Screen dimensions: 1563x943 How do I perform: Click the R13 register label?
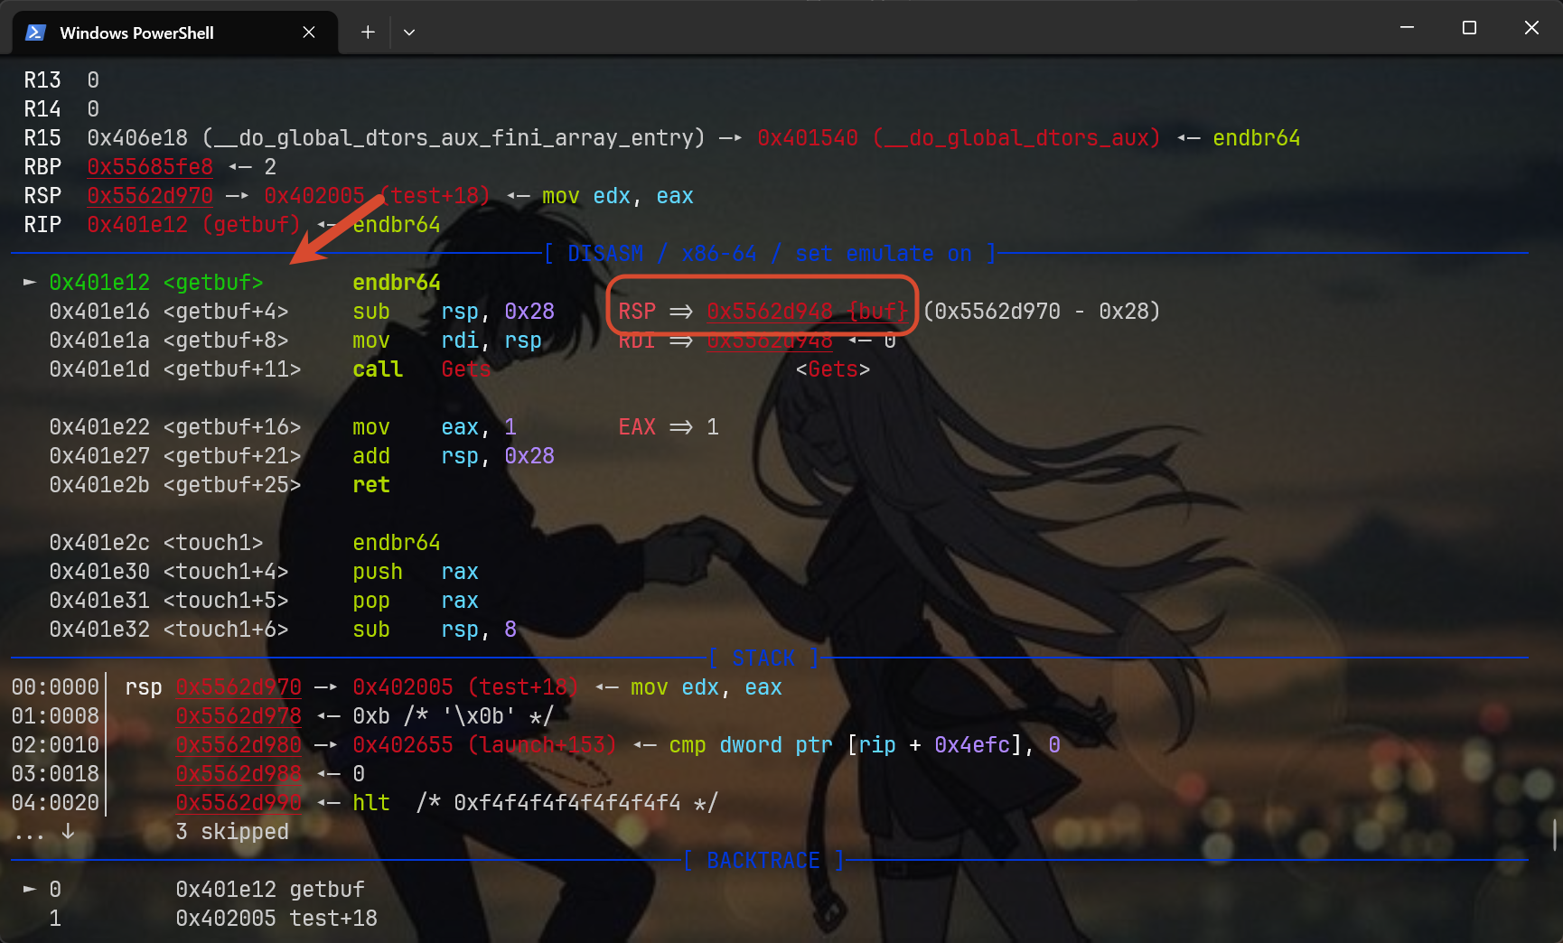(42, 80)
